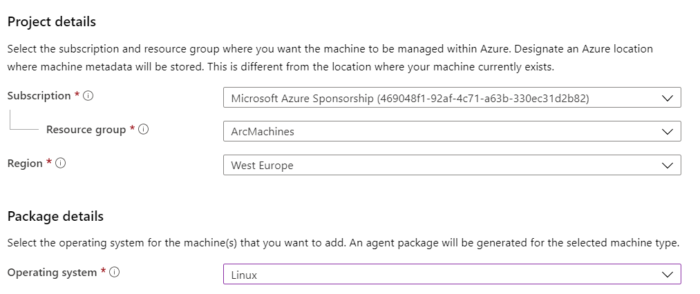Open the Operating system info icon
Image resolution: width=700 pixels, height=294 pixels.
[114, 272]
